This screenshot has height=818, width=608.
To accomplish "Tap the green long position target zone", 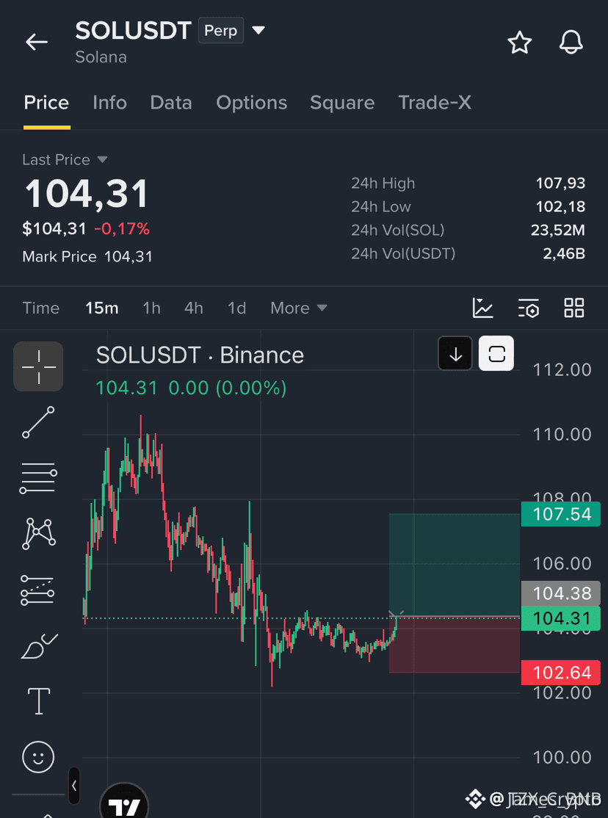I will coord(455,565).
